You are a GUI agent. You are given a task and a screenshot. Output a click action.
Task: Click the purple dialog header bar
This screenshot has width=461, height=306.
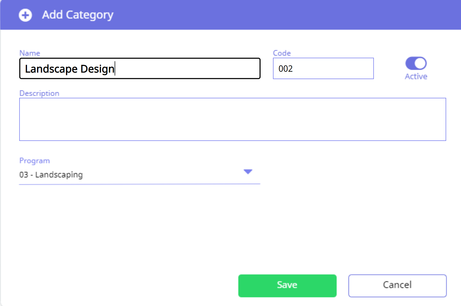click(x=230, y=15)
